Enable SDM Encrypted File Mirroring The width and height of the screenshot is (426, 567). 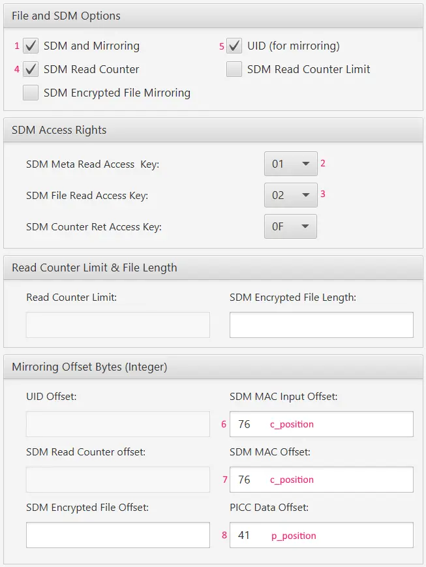click(31, 93)
